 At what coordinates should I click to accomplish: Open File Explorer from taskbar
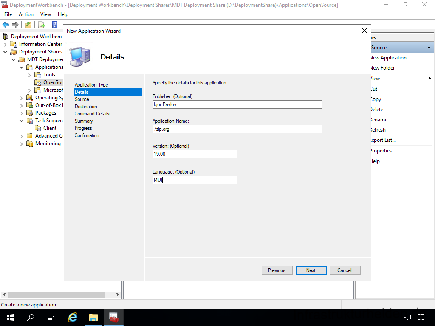click(93, 318)
